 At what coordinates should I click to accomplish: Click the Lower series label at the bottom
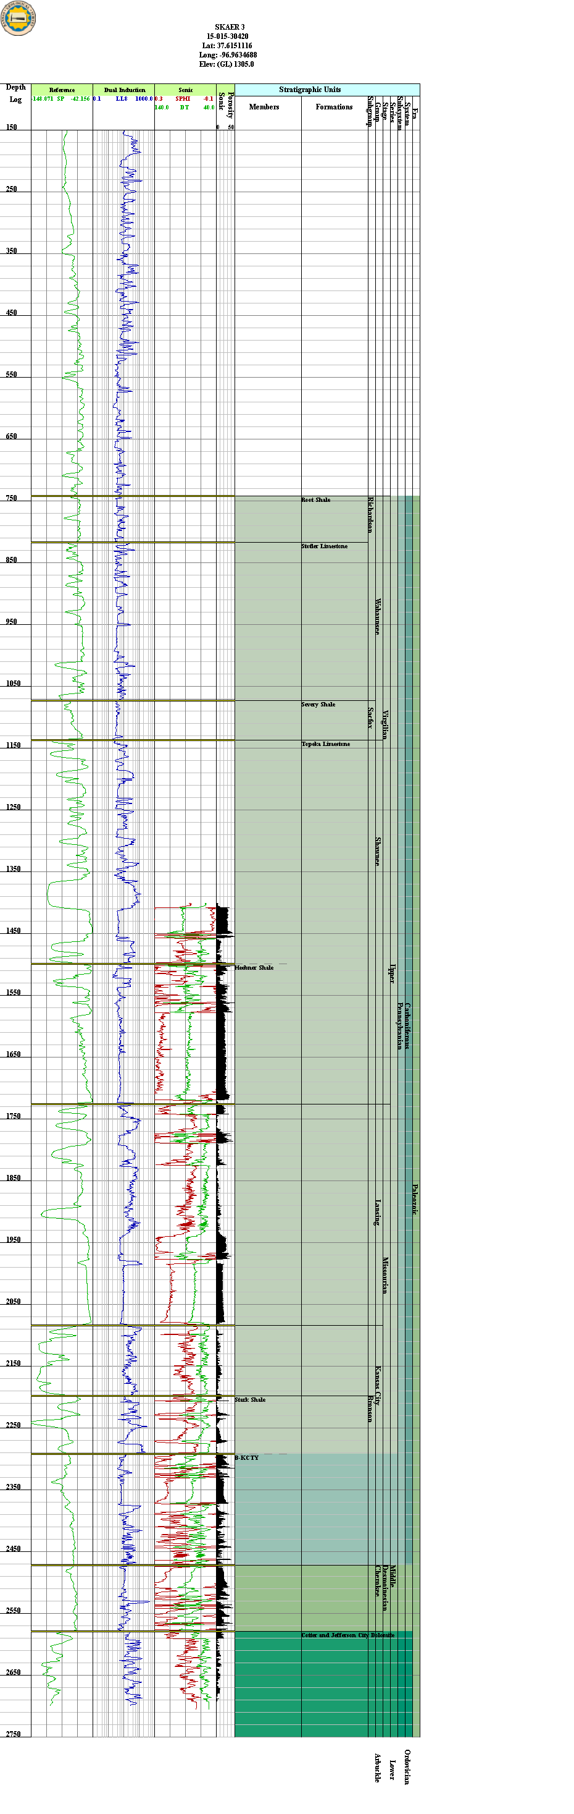393,1769
